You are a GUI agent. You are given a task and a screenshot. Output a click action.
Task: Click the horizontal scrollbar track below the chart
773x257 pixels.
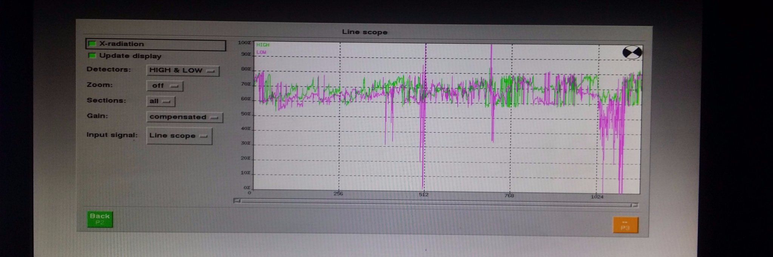click(x=436, y=203)
